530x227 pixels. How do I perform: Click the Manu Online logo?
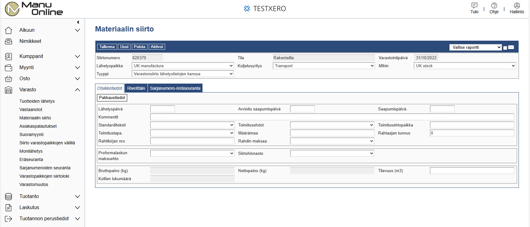pos(34,9)
